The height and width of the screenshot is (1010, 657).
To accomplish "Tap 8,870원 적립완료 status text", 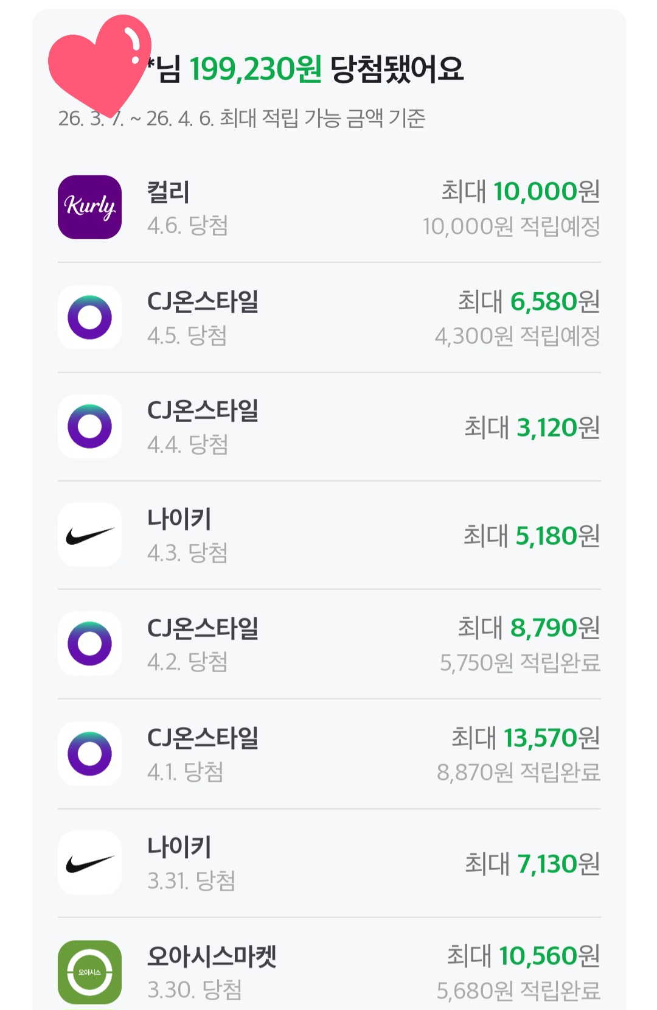I will (518, 773).
